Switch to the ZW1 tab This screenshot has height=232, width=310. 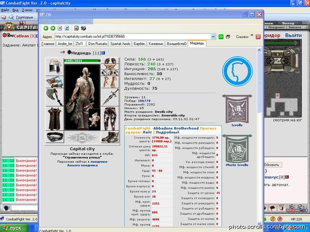pyautogui.click(x=80, y=44)
